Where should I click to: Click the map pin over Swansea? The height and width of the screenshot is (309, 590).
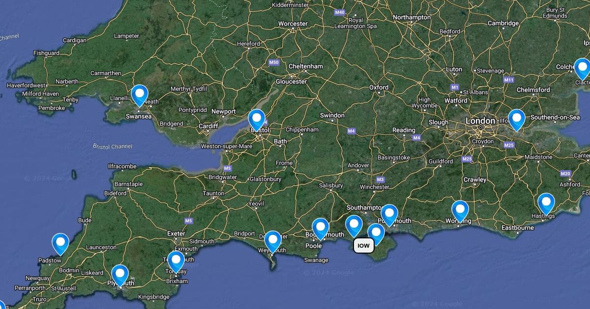140,95
